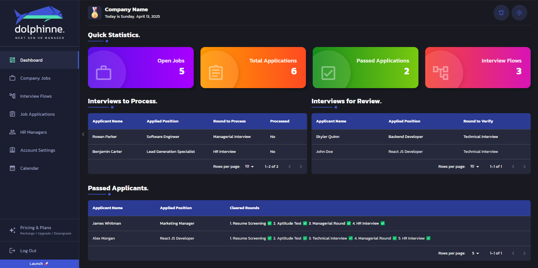Open rows per page dropdown in Interviews to Process
Screen dimensions: 538x268
coord(249,167)
